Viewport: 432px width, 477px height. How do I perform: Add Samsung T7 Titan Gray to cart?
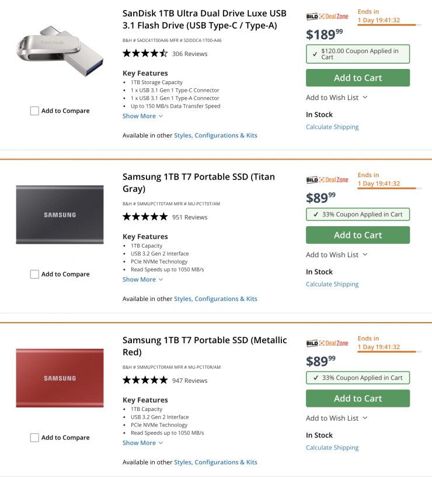click(358, 235)
